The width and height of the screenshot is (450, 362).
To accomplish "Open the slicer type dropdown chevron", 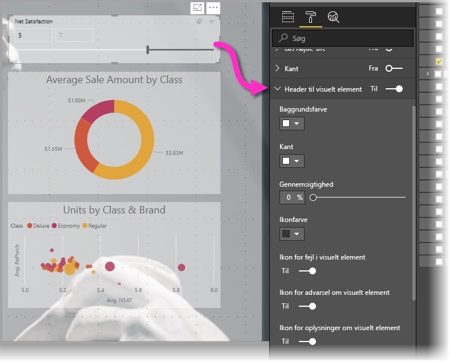I will click(x=212, y=21).
